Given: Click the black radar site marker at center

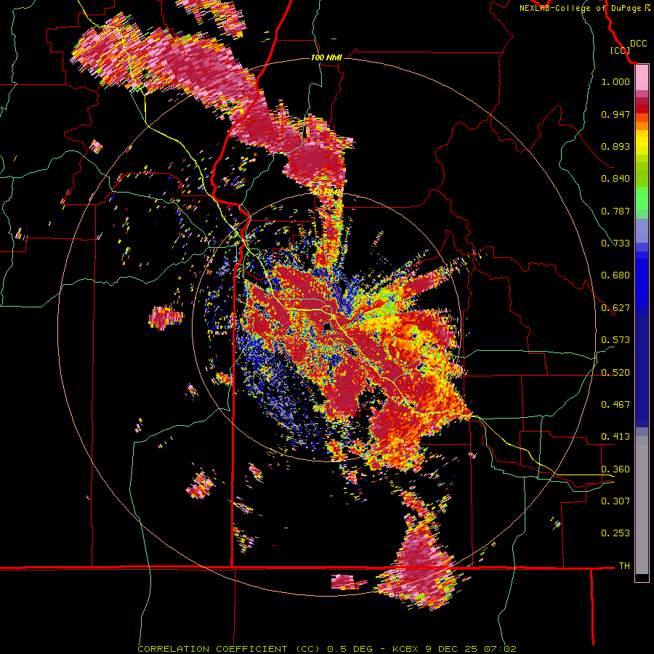Looking at the screenshot, I should pos(328,326).
